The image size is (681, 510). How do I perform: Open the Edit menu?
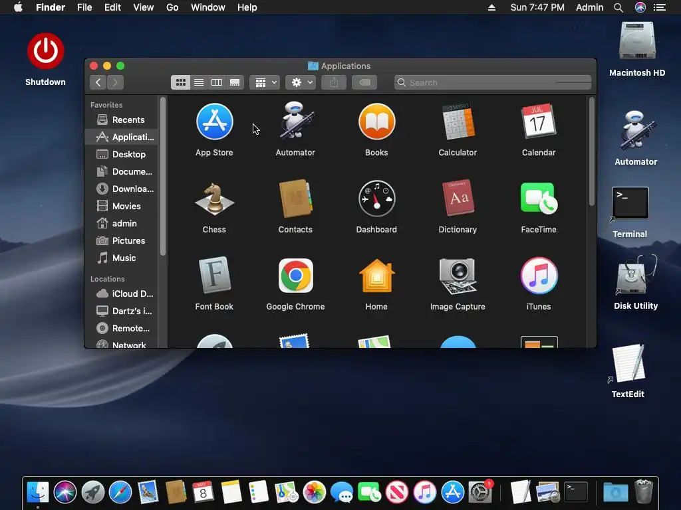tap(112, 7)
